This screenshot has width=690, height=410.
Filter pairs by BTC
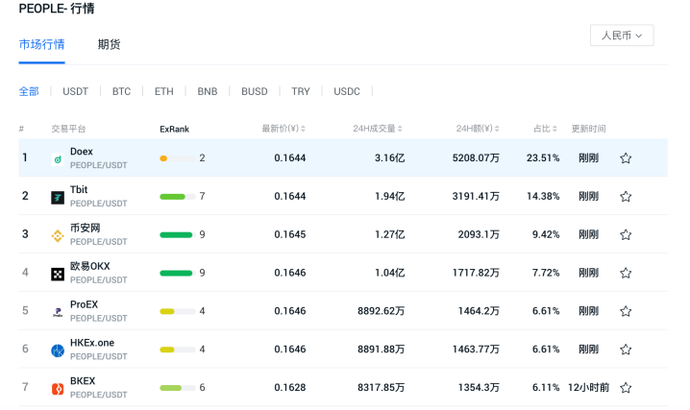[121, 91]
